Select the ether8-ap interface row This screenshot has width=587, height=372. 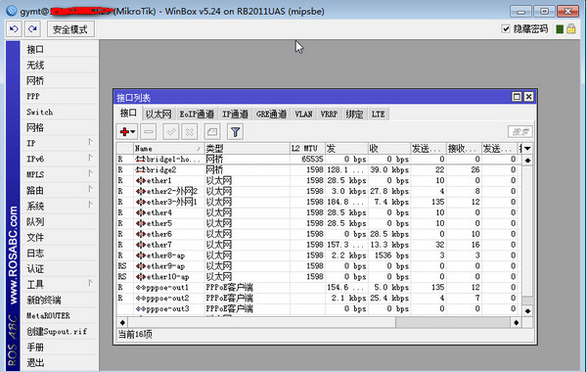coord(319,256)
